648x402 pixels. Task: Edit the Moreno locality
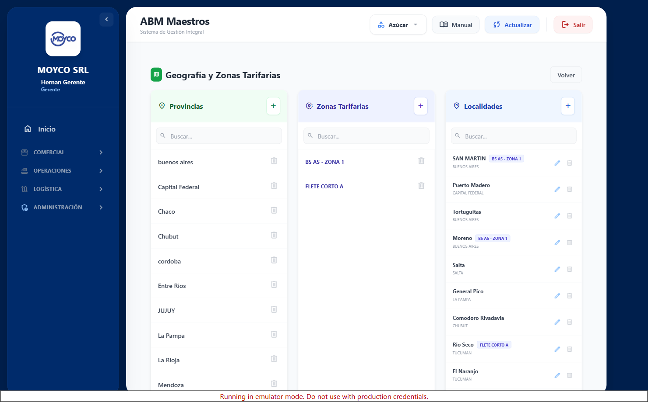557,243
